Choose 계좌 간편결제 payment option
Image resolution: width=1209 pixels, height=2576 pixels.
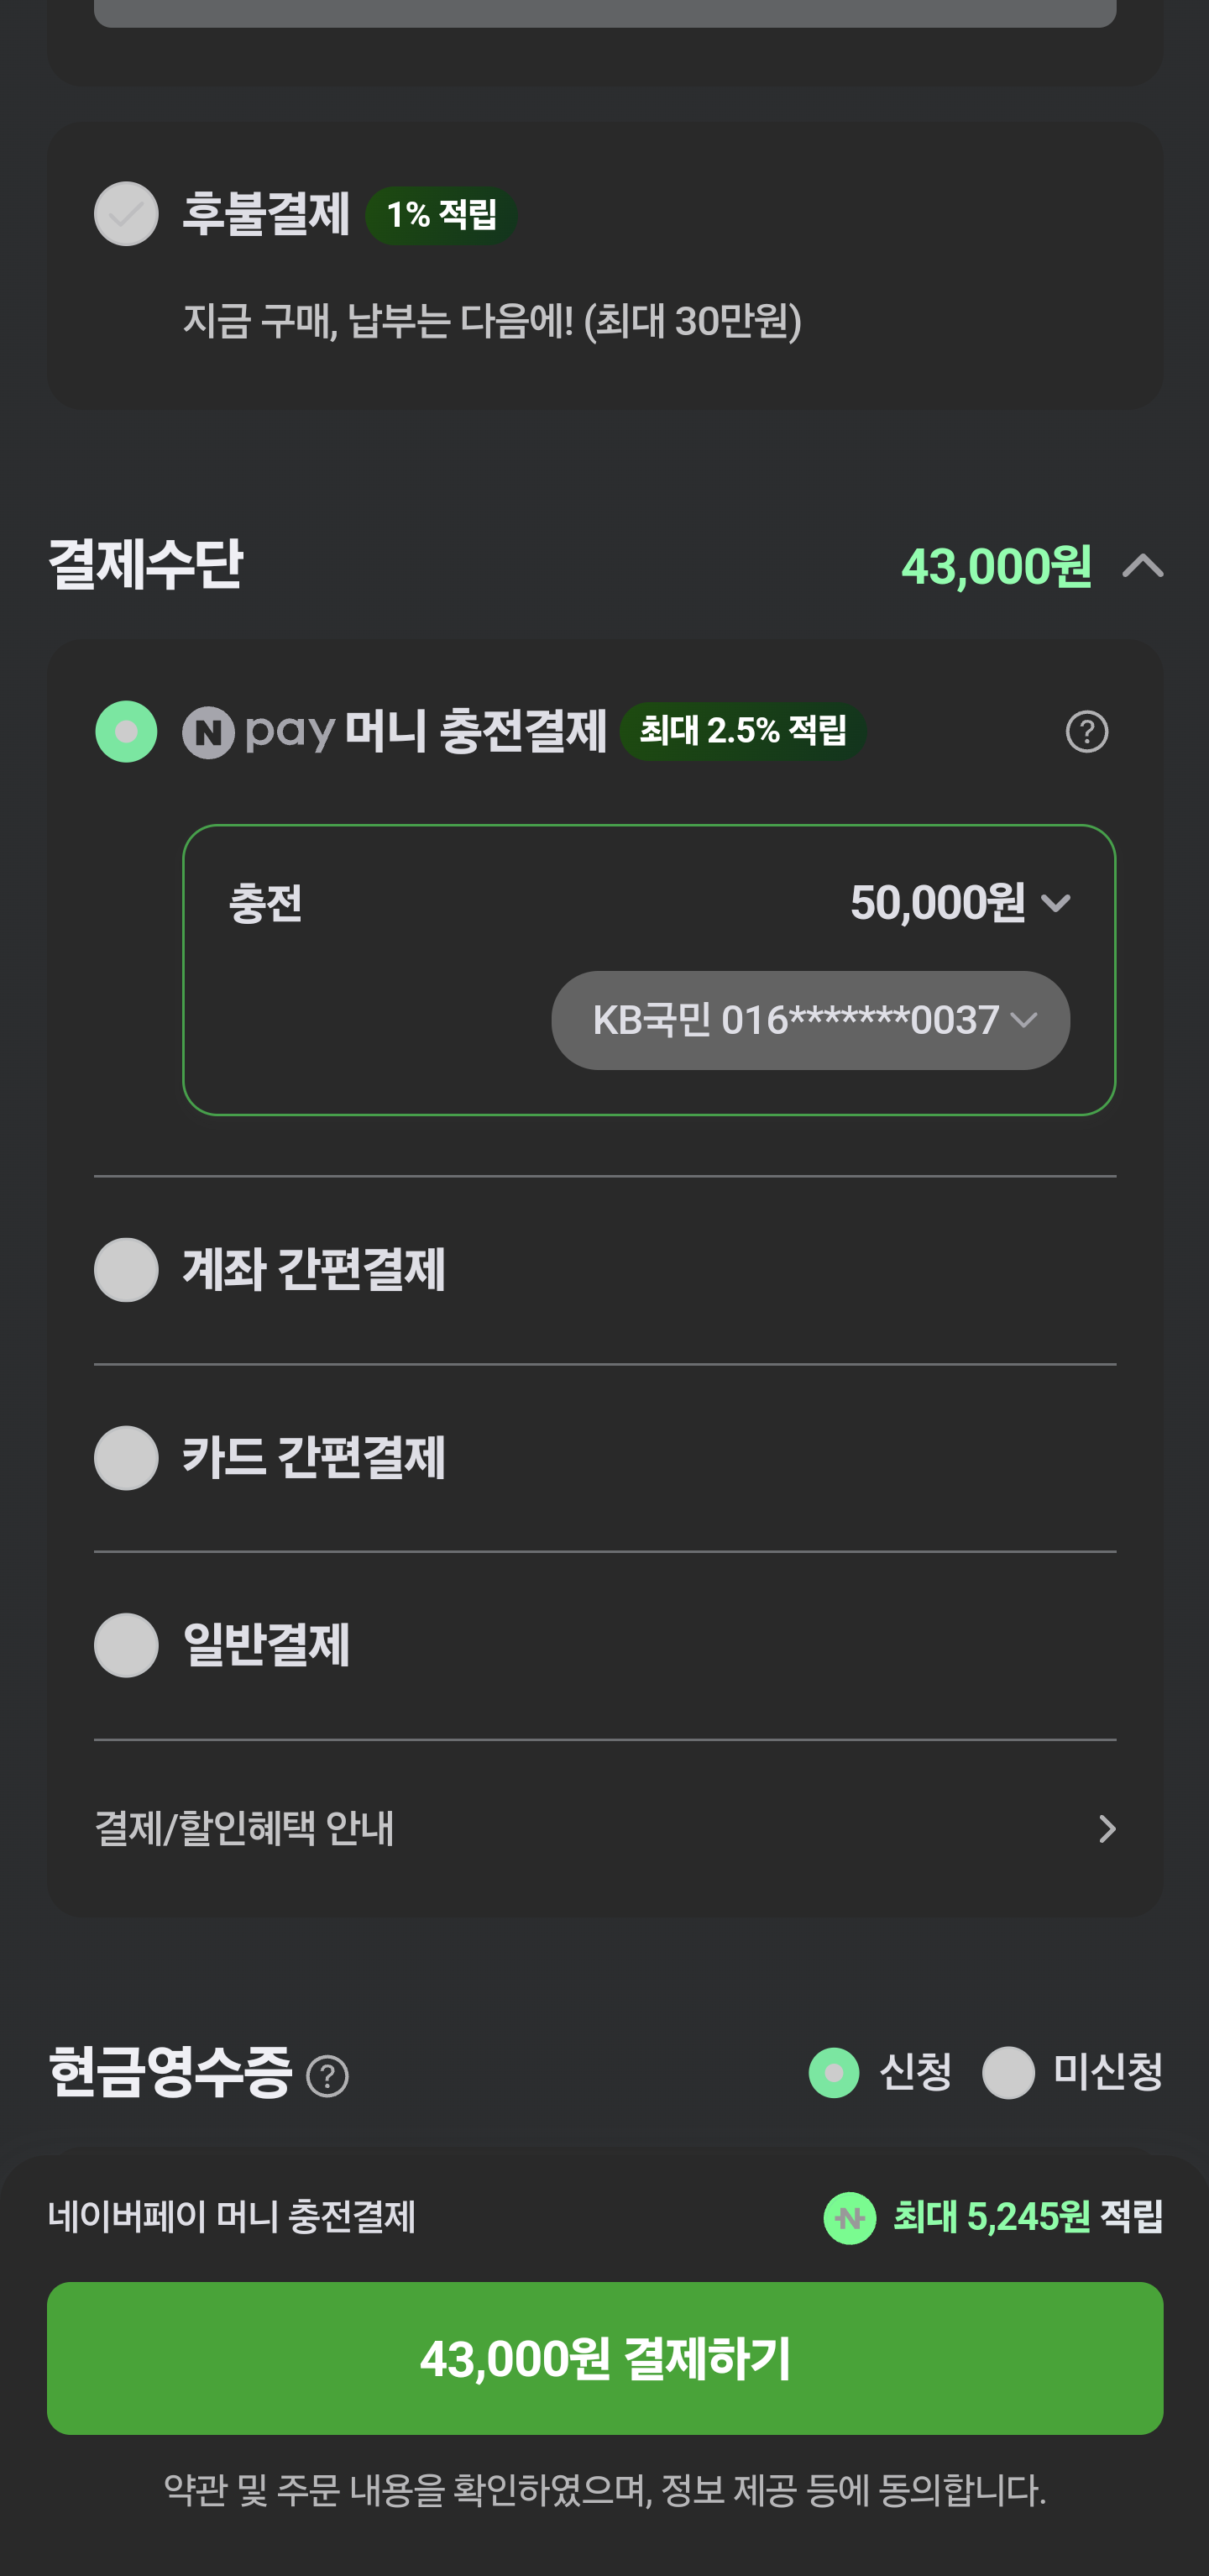tap(126, 1270)
